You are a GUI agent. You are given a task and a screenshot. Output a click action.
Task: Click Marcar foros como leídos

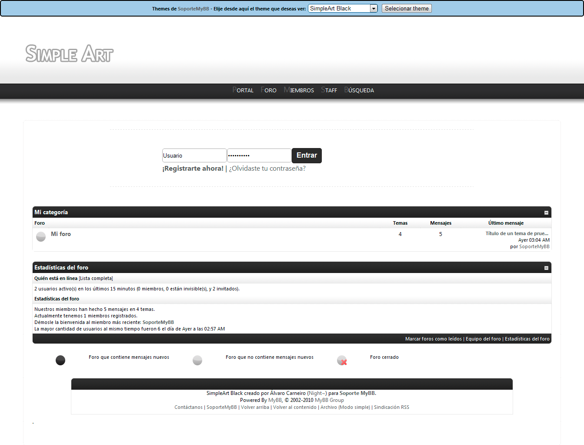coord(433,339)
